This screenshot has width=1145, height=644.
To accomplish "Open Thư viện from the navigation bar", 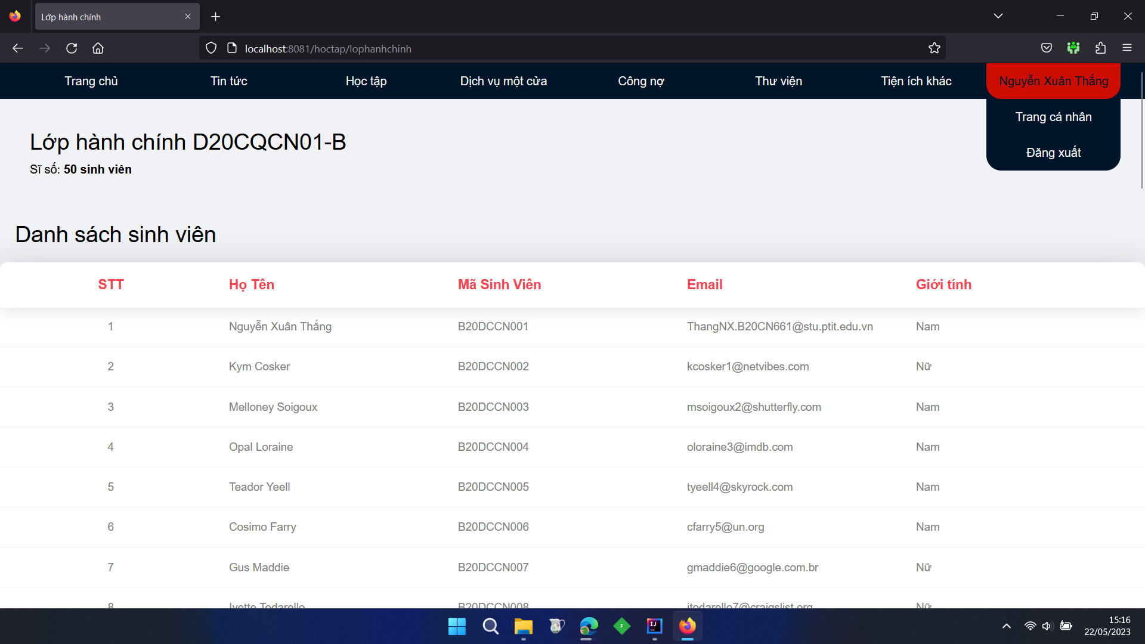I will [x=778, y=80].
